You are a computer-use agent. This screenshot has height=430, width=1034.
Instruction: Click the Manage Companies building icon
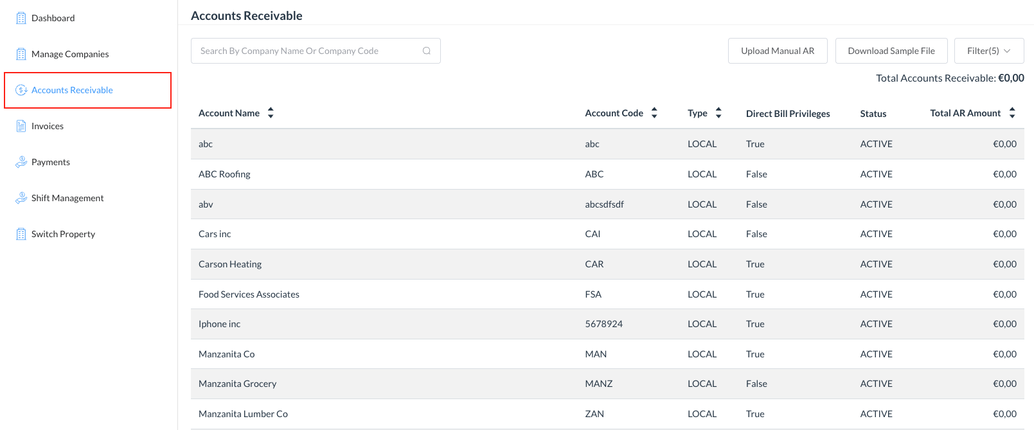21,54
